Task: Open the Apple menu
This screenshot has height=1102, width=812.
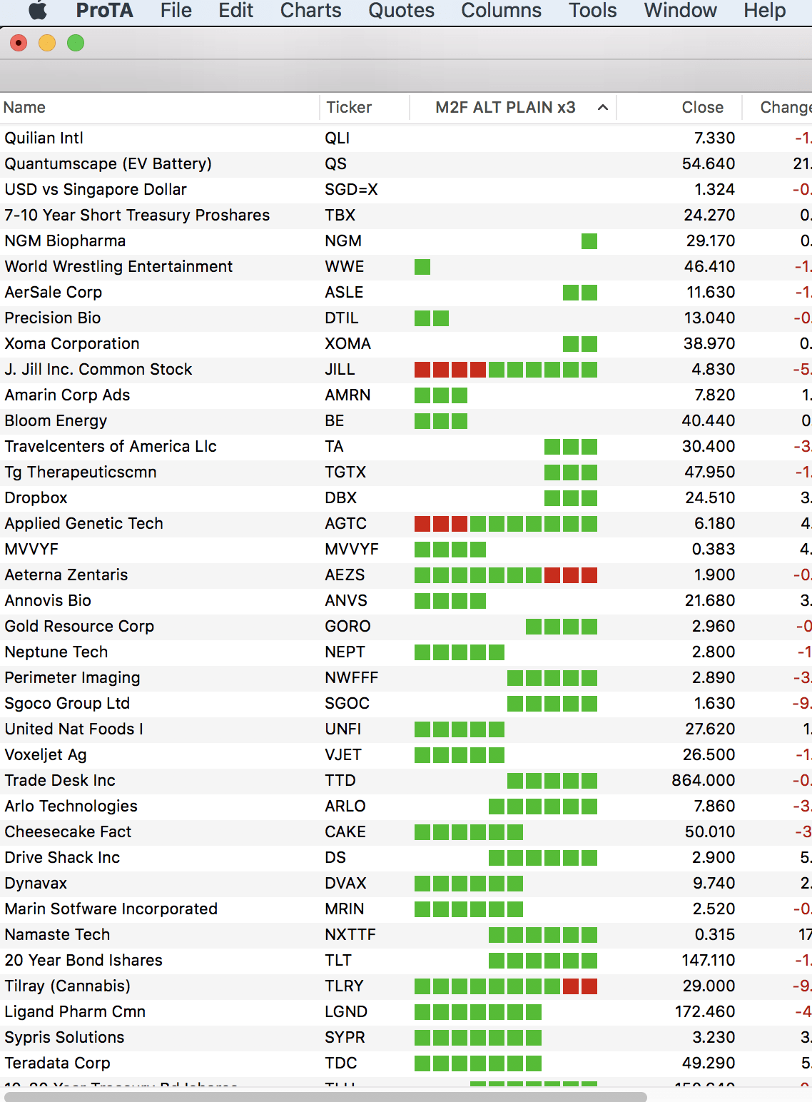Action: [x=37, y=11]
